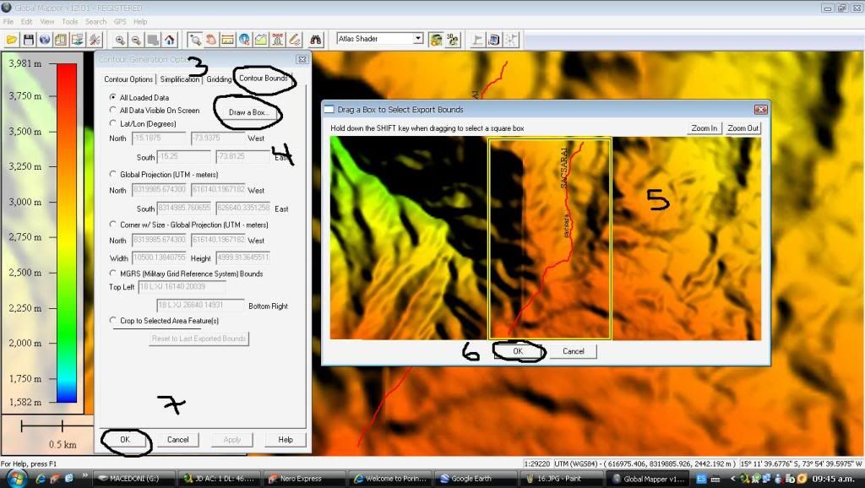
Task: Click the Draw a Box... button
Action: click(248, 112)
